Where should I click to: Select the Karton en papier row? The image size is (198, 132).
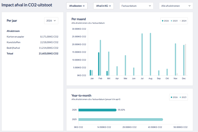pyautogui.click(x=32, y=37)
